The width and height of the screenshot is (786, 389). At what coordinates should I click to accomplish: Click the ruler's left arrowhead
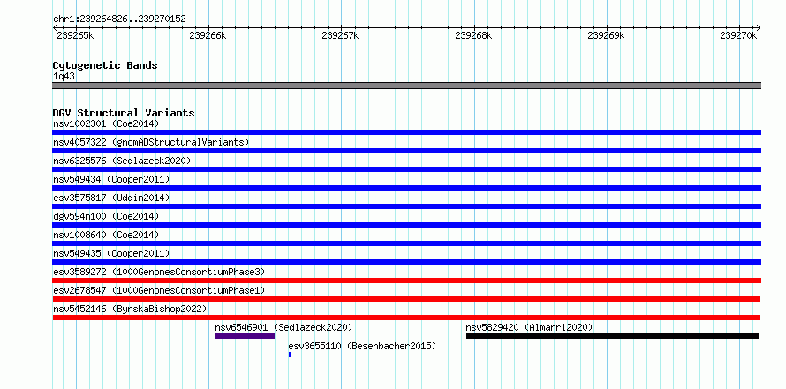[55, 27]
